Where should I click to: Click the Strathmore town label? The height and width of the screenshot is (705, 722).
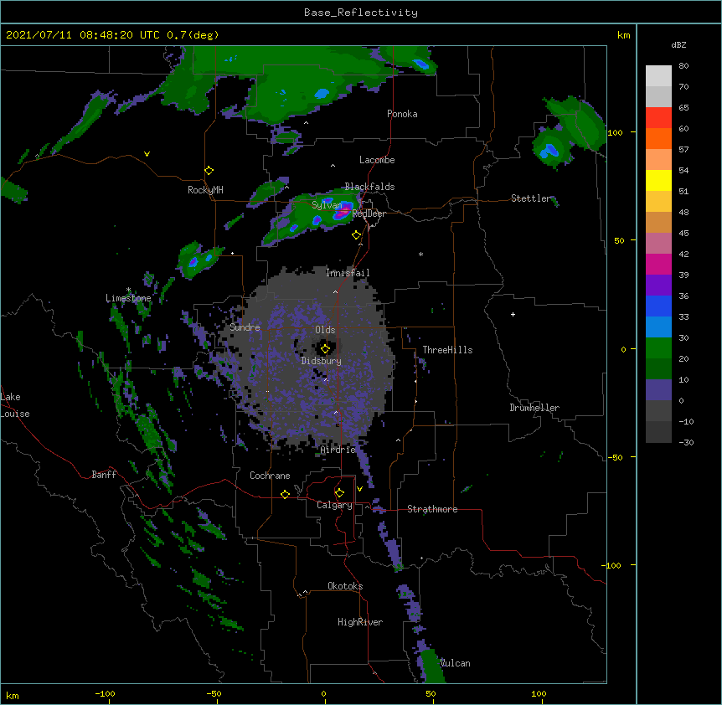click(432, 509)
